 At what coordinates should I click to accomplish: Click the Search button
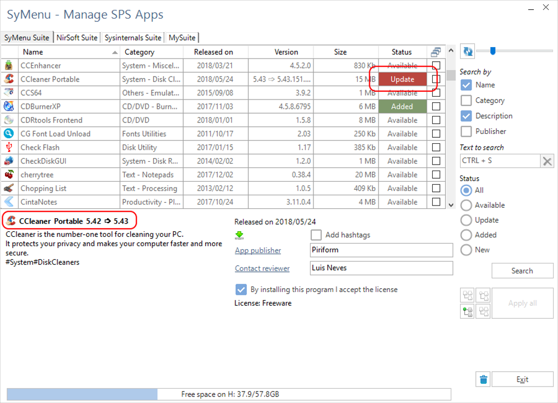522,271
